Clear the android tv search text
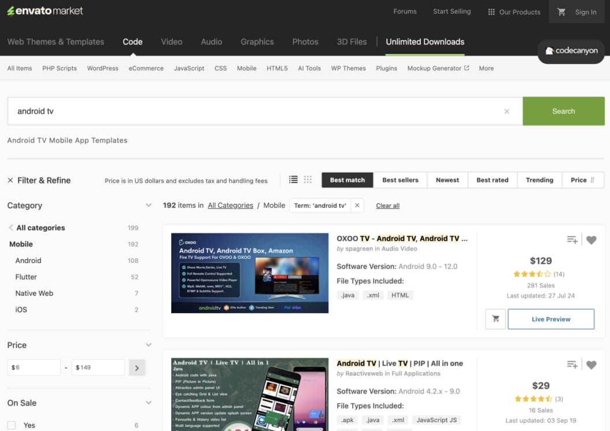 (x=507, y=111)
